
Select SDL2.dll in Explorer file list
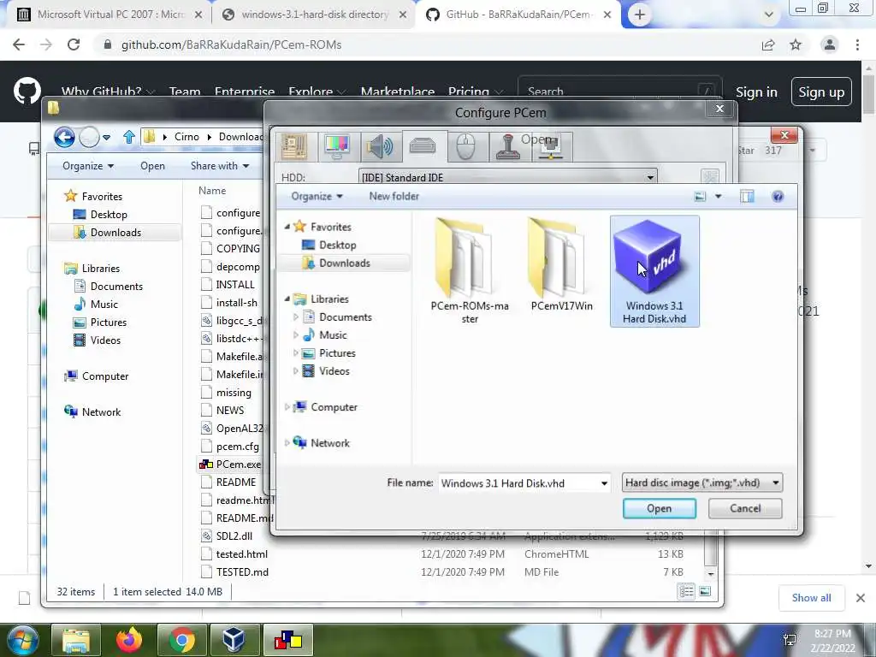[x=234, y=536]
